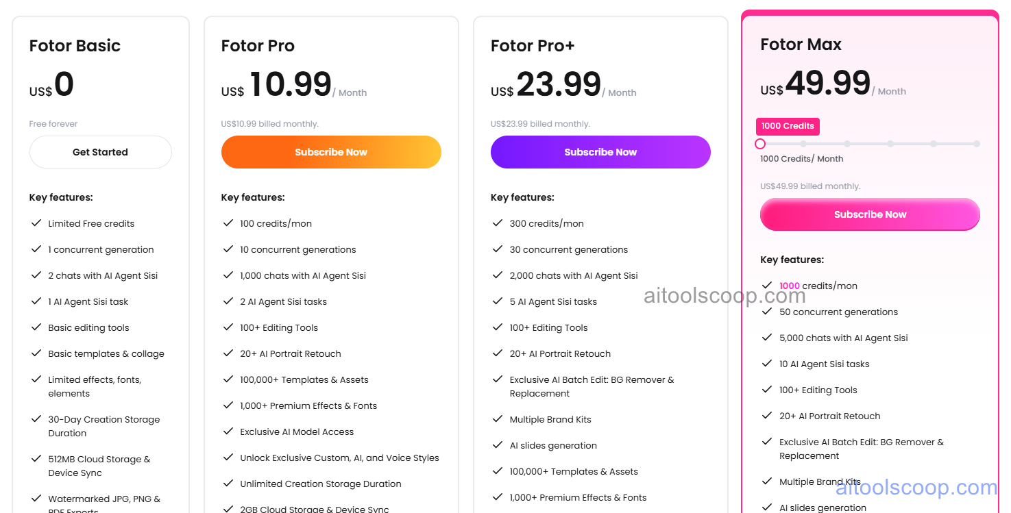Subscribe Now to the Fotor Pro plan
This screenshot has height=513, width=1011.
coord(331,152)
